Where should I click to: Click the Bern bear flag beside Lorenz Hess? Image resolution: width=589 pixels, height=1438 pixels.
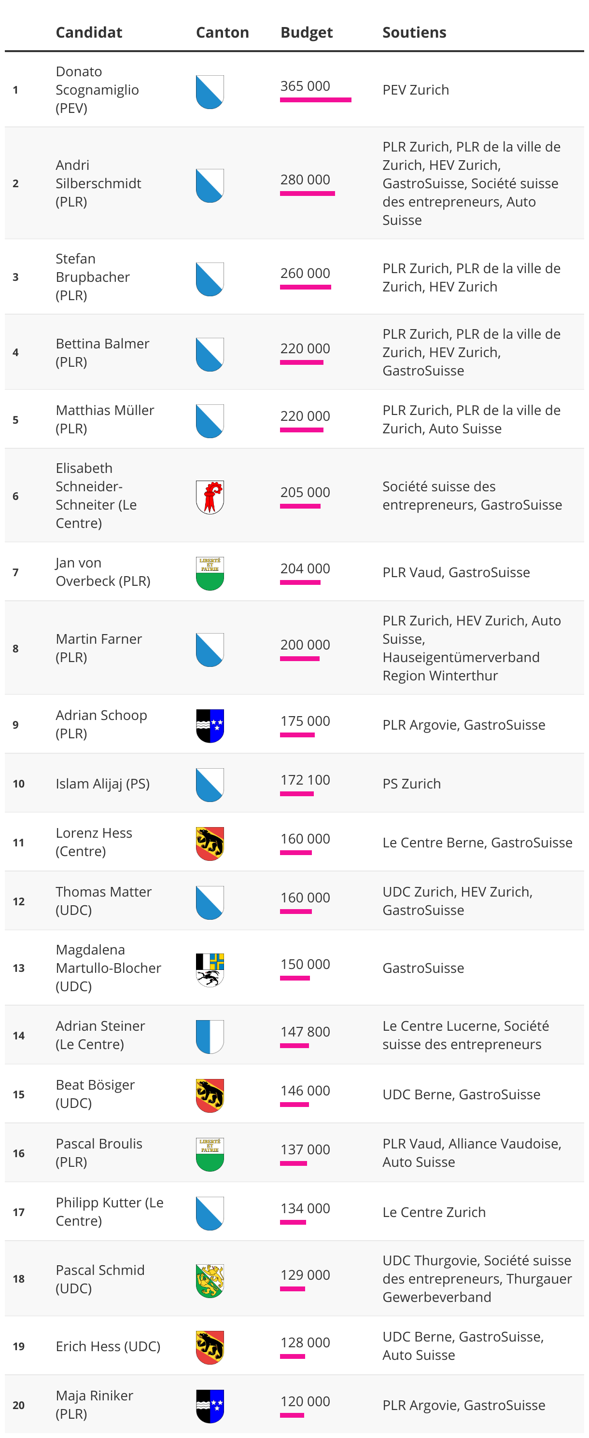tap(210, 843)
